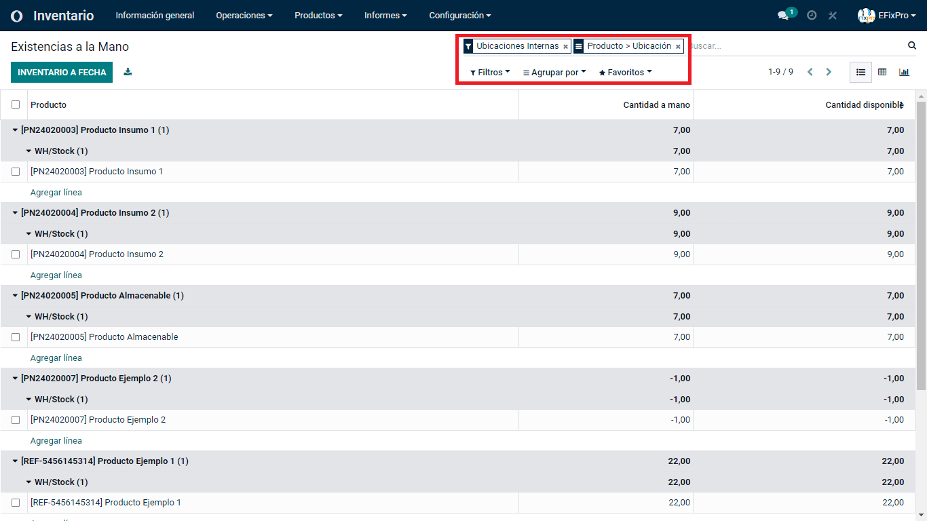Remove the Ubicaciones Internas filter
The height and width of the screenshot is (521, 927).
pyautogui.click(x=565, y=47)
